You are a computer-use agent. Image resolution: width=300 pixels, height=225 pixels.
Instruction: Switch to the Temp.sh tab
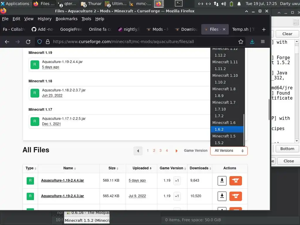(243, 30)
